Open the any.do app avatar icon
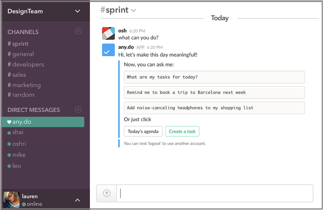The height and width of the screenshot is (210, 323). pos(108,50)
